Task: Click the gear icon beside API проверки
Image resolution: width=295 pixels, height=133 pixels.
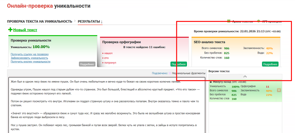Action: click(x=259, y=21)
